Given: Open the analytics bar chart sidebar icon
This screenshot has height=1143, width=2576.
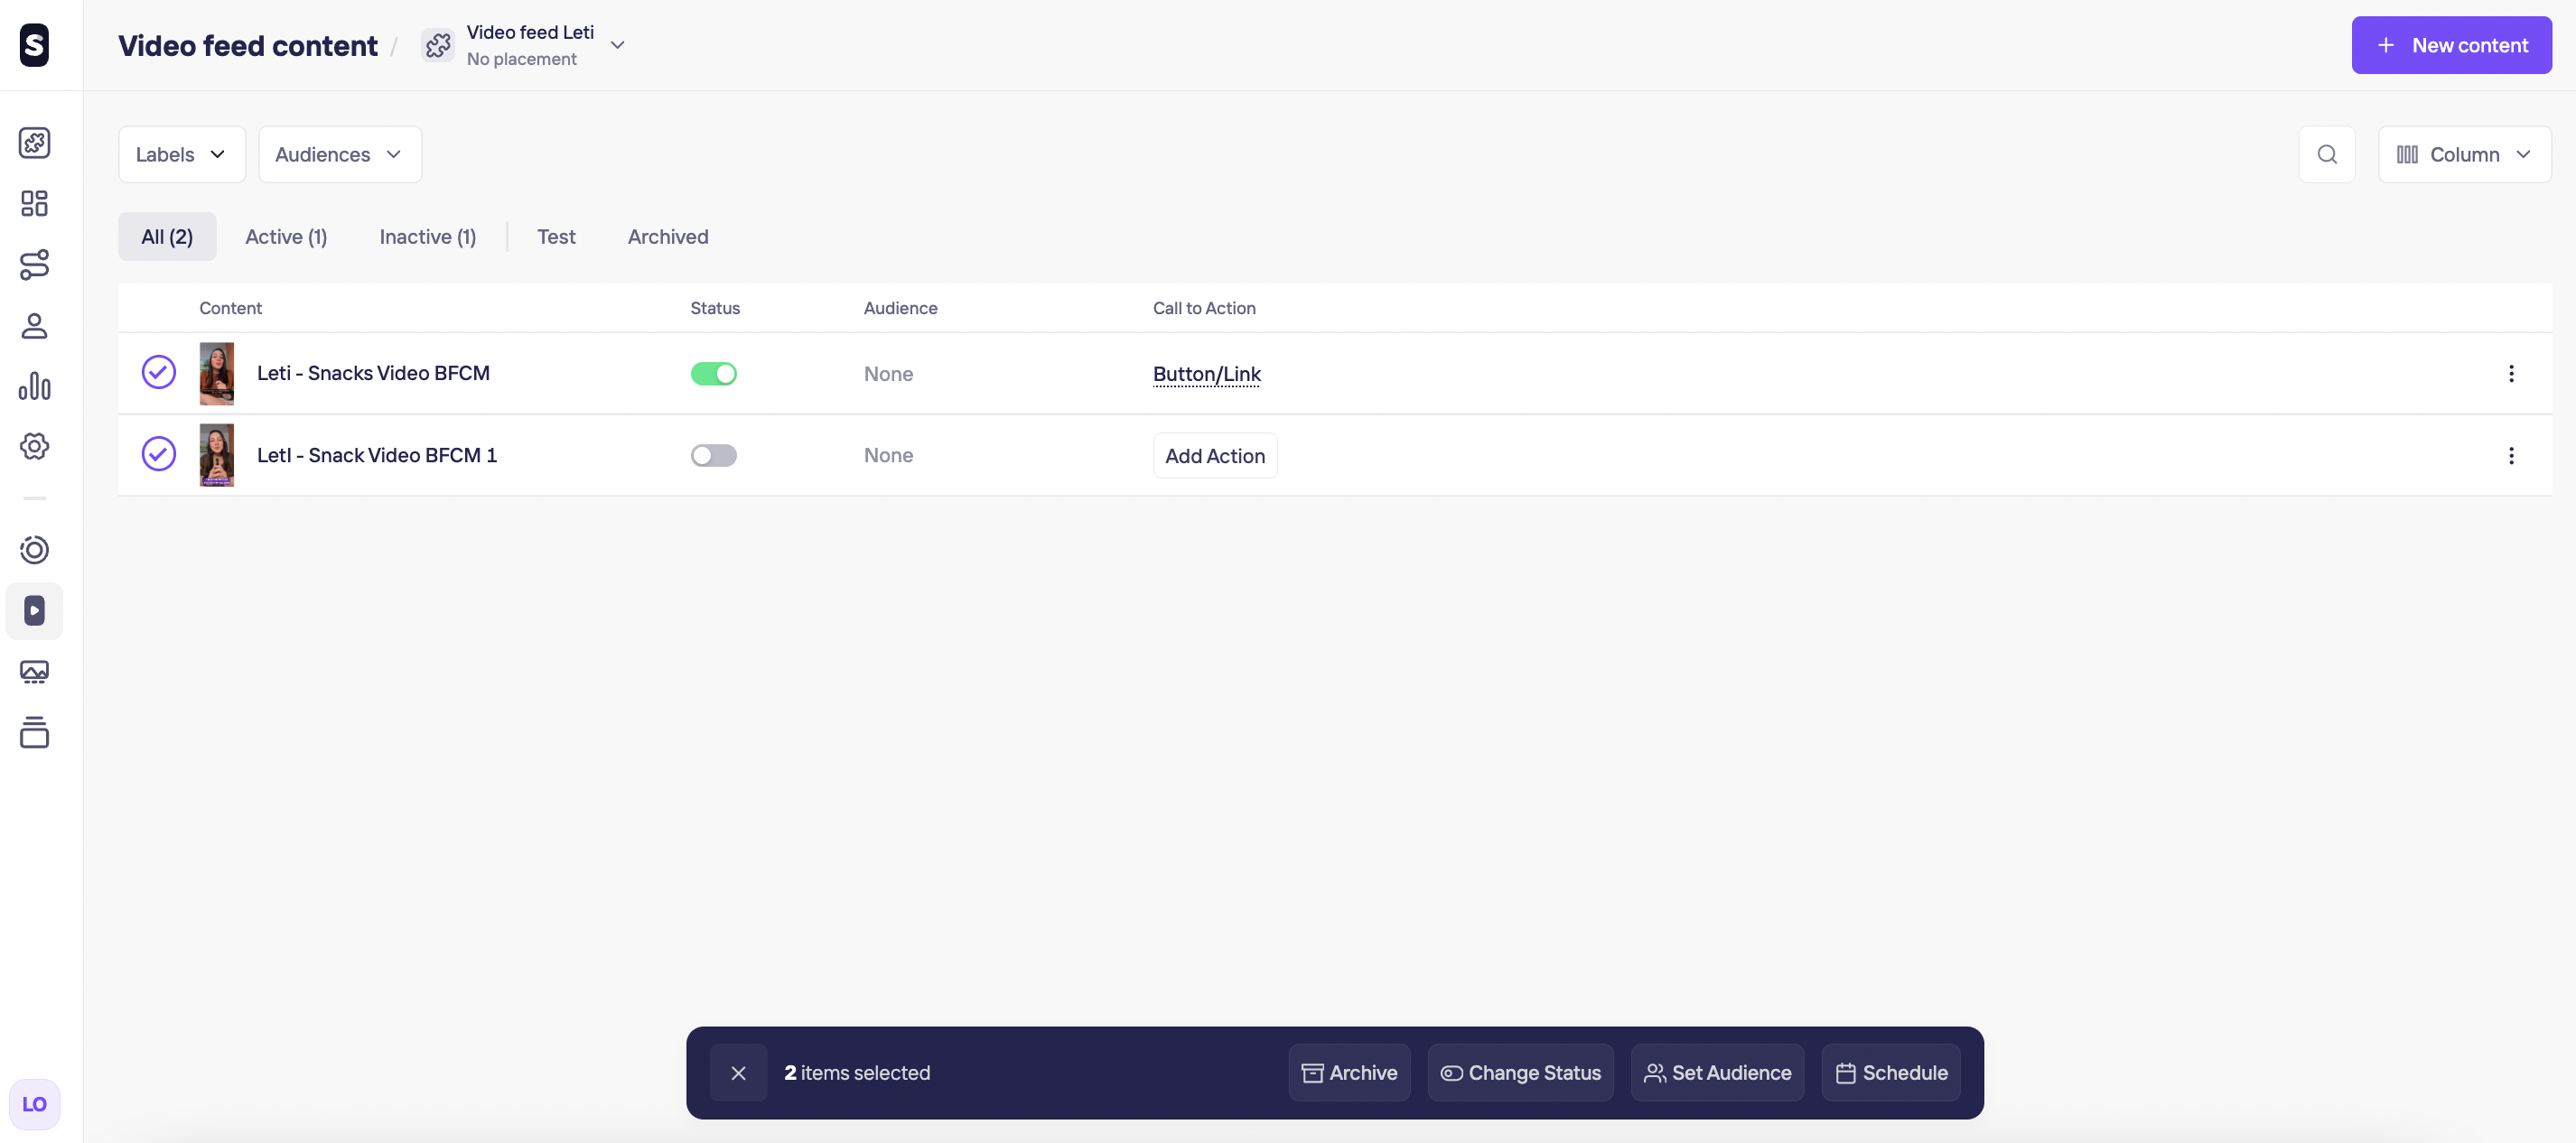Looking at the screenshot, I should click(x=34, y=386).
